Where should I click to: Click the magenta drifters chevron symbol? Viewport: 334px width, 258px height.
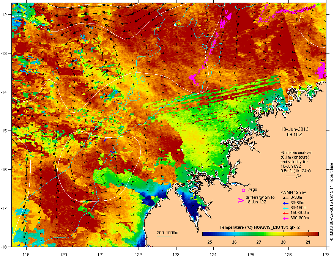click(241, 200)
